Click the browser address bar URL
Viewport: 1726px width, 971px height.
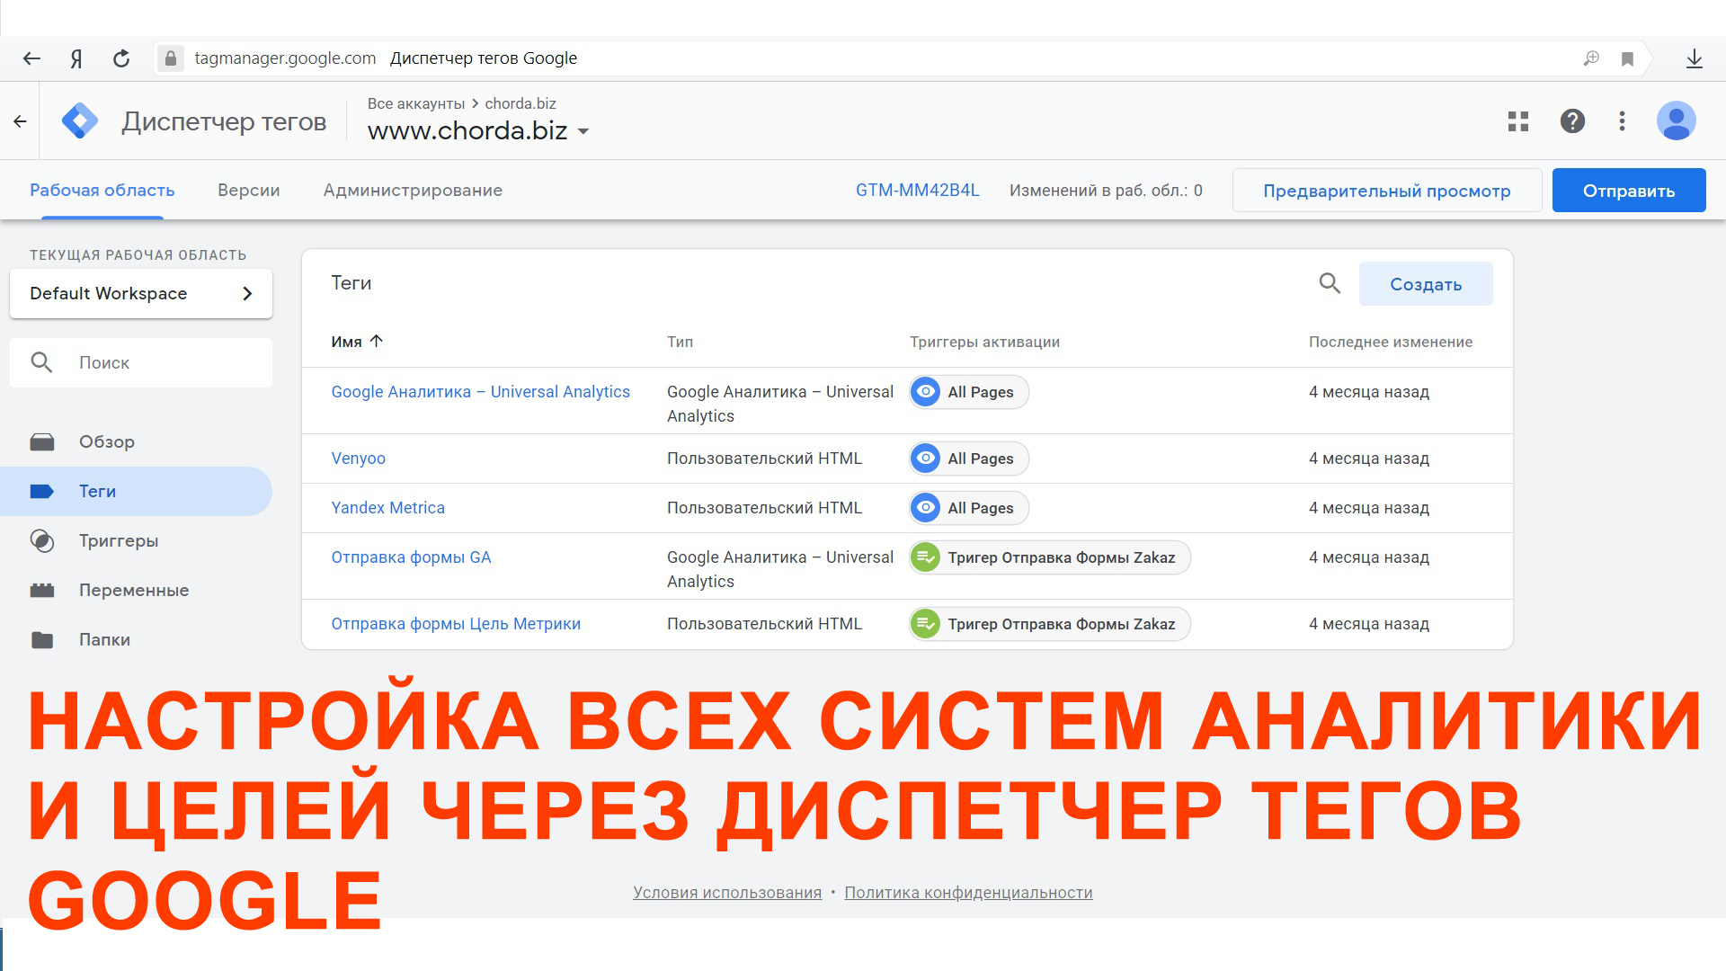point(285,58)
